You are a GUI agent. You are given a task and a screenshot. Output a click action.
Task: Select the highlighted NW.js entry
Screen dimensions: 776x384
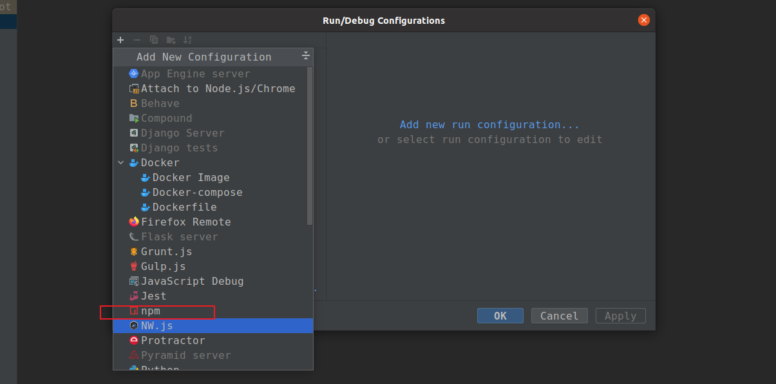tap(213, 325)
